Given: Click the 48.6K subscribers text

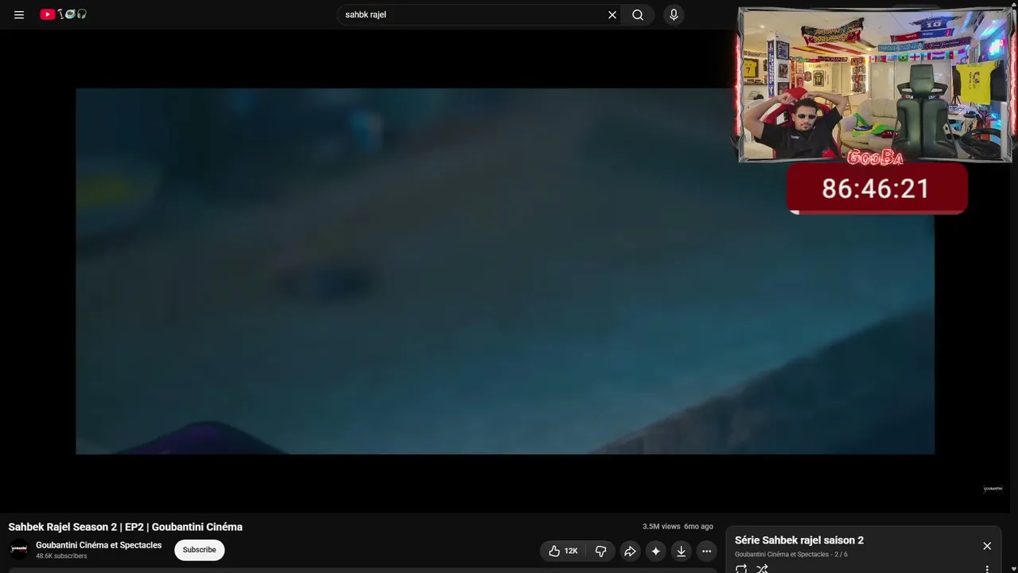Looking at the screenshot, I should (x=61, y=556).
